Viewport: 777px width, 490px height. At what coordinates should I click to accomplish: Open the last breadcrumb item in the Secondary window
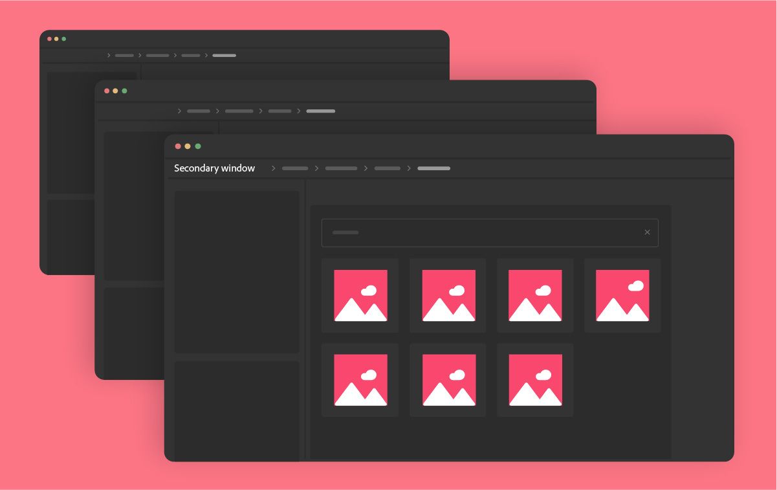[x=433, y=168]
